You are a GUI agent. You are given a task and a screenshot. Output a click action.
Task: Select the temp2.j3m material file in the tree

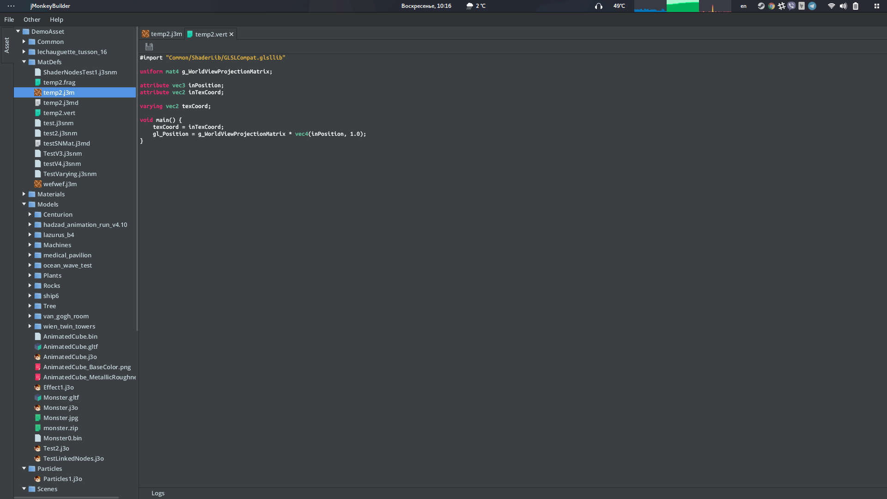[59, 92]
